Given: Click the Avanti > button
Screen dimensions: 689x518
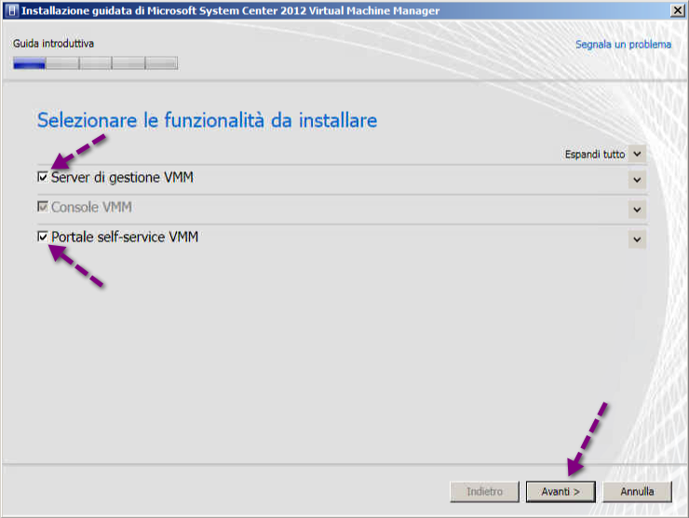Looking at the screenshot, I should 561,492.
